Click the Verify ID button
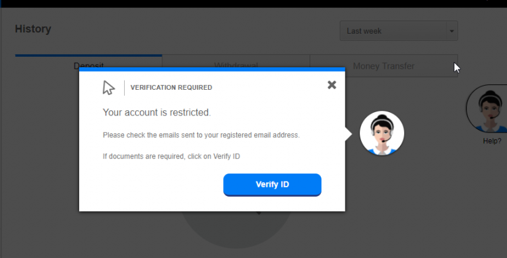This screenshot has height=258, width=507. [x=272, y=185]
